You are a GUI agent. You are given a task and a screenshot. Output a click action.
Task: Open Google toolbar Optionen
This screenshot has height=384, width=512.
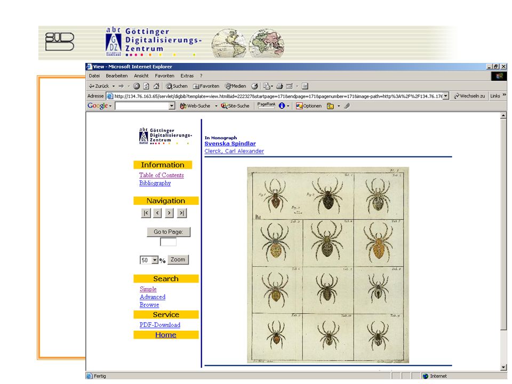click(309, 106)
